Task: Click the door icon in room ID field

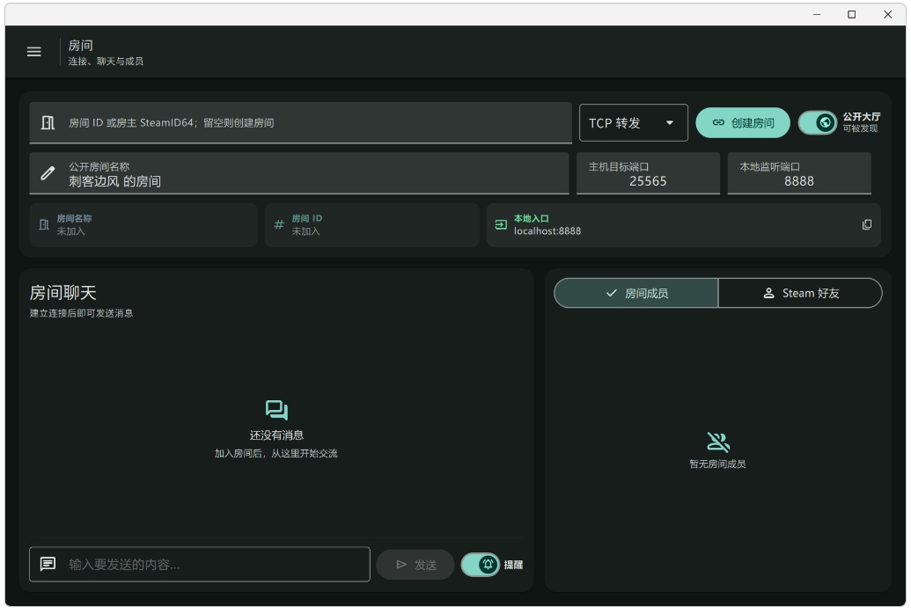Action: coord(48,122)
